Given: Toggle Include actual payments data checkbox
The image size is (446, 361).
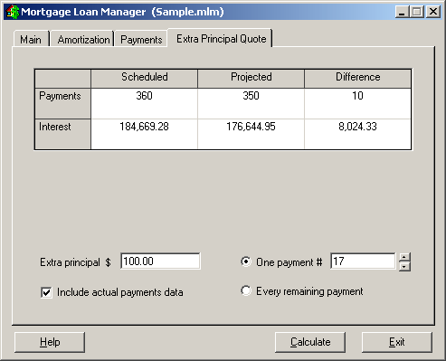Looking at the screenshot, I should click(46, 292).
